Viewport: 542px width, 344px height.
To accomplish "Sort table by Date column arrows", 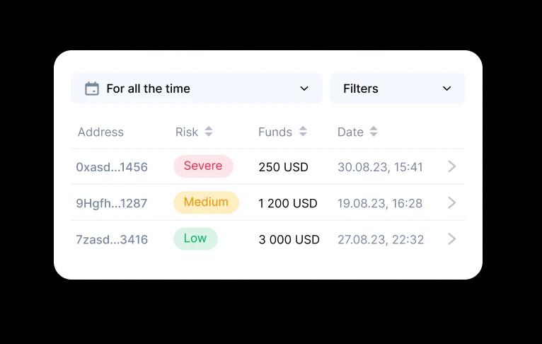I will point(374,132).
